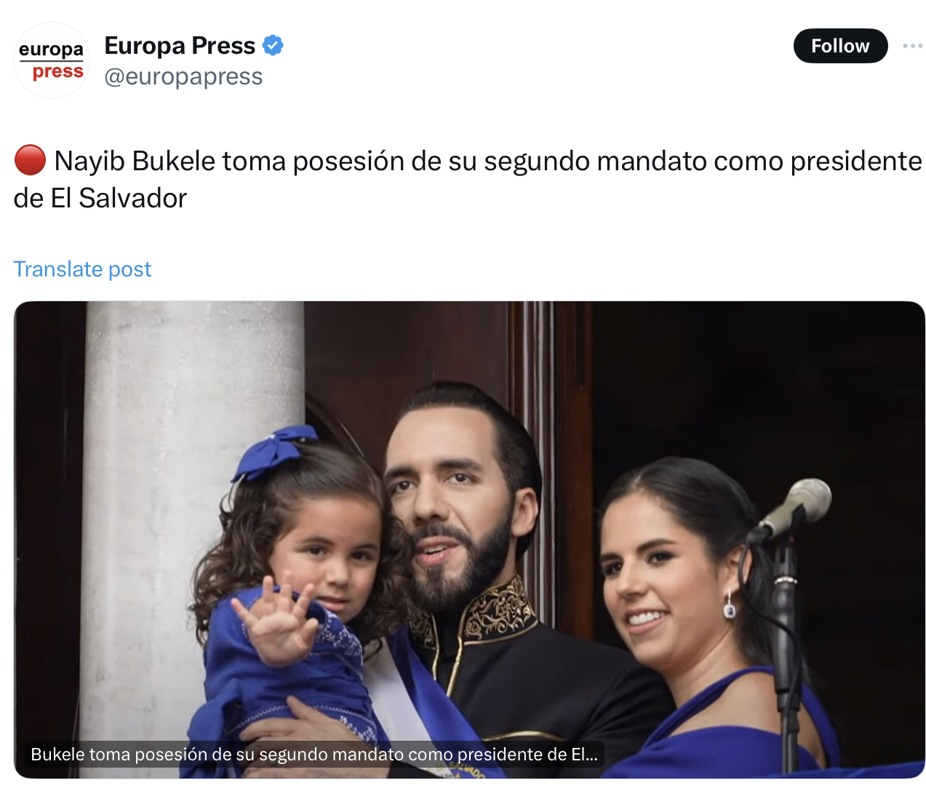Click the blue hair bow in photo
926x788 pixels.
(274, 451)
